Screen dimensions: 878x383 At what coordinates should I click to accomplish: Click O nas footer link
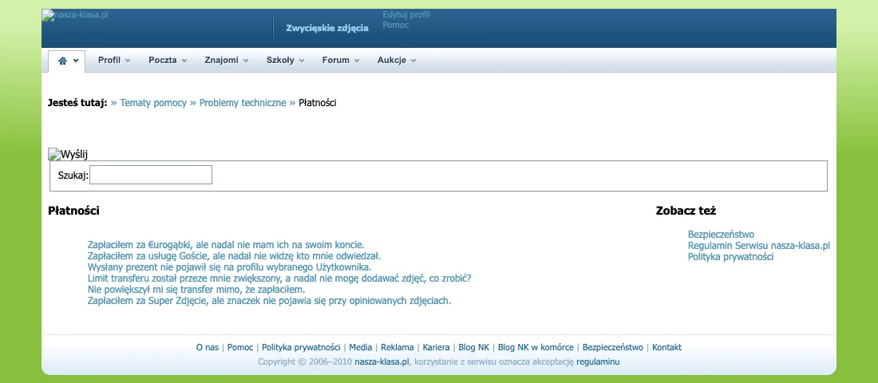pos(208,347)
